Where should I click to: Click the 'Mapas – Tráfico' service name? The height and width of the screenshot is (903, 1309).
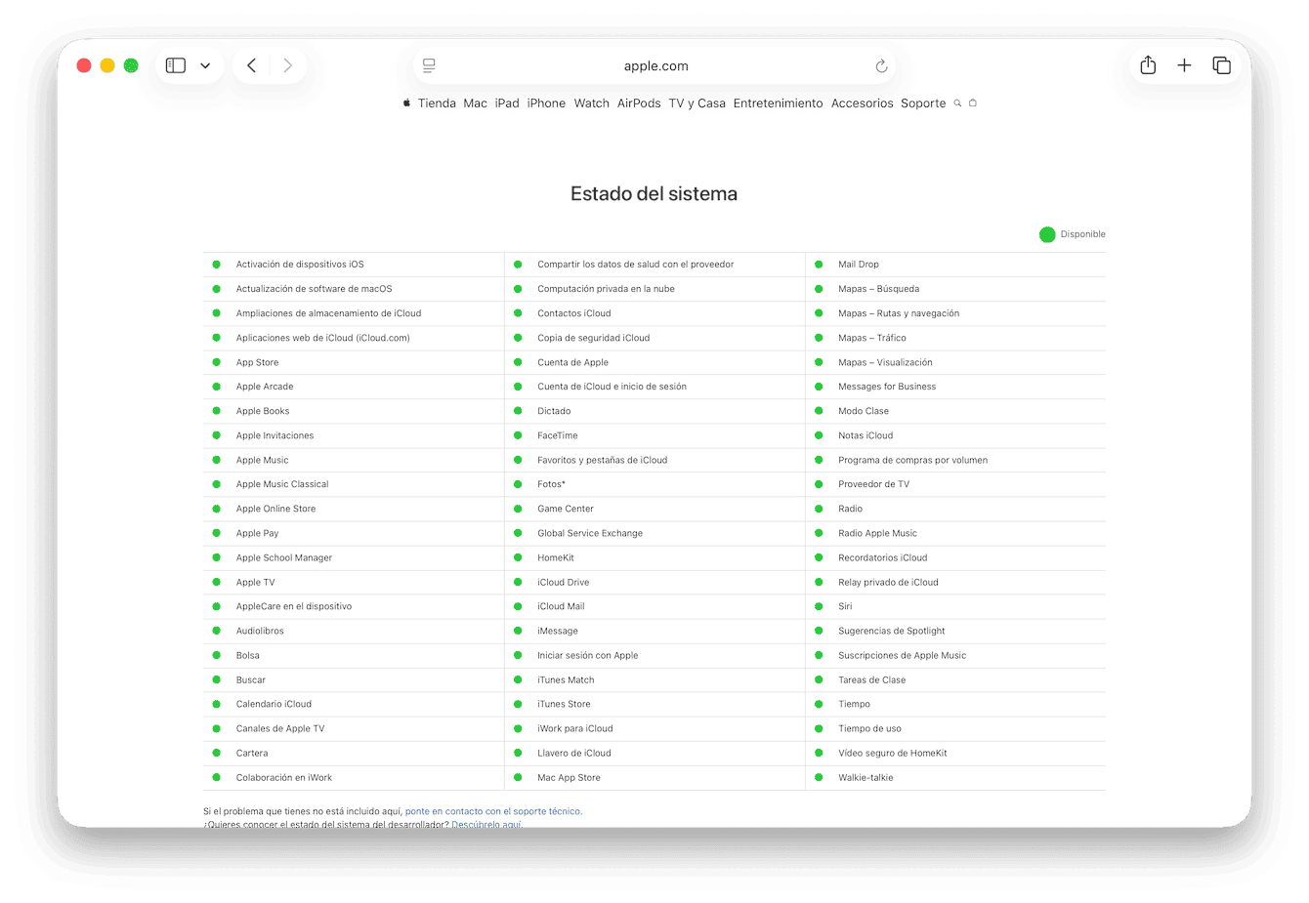pos(872,338)
